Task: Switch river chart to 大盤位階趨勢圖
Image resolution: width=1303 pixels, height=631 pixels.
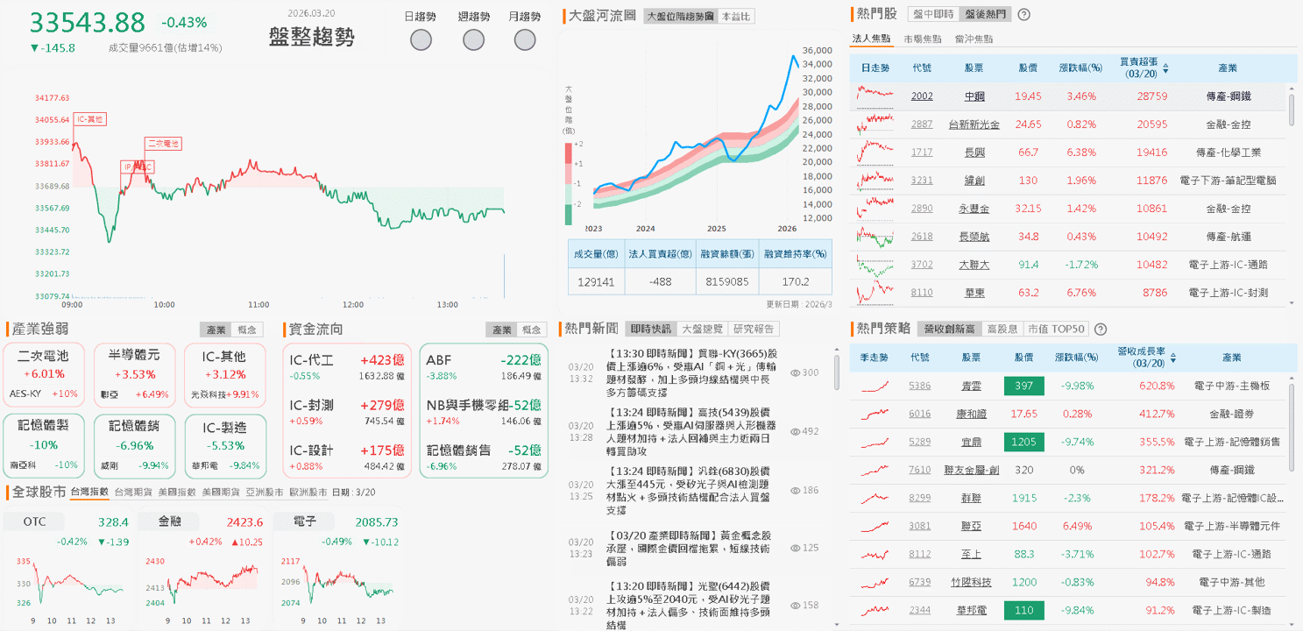Action: point(679,17)
